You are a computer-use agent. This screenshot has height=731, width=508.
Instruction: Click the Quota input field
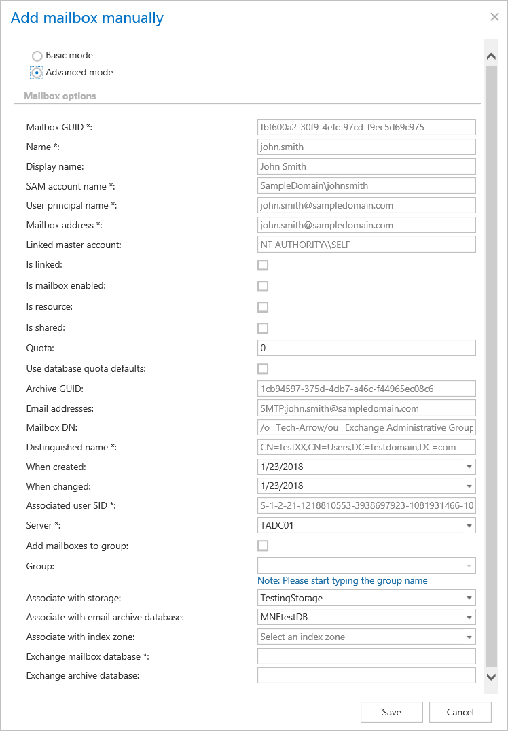click(366, 348)
